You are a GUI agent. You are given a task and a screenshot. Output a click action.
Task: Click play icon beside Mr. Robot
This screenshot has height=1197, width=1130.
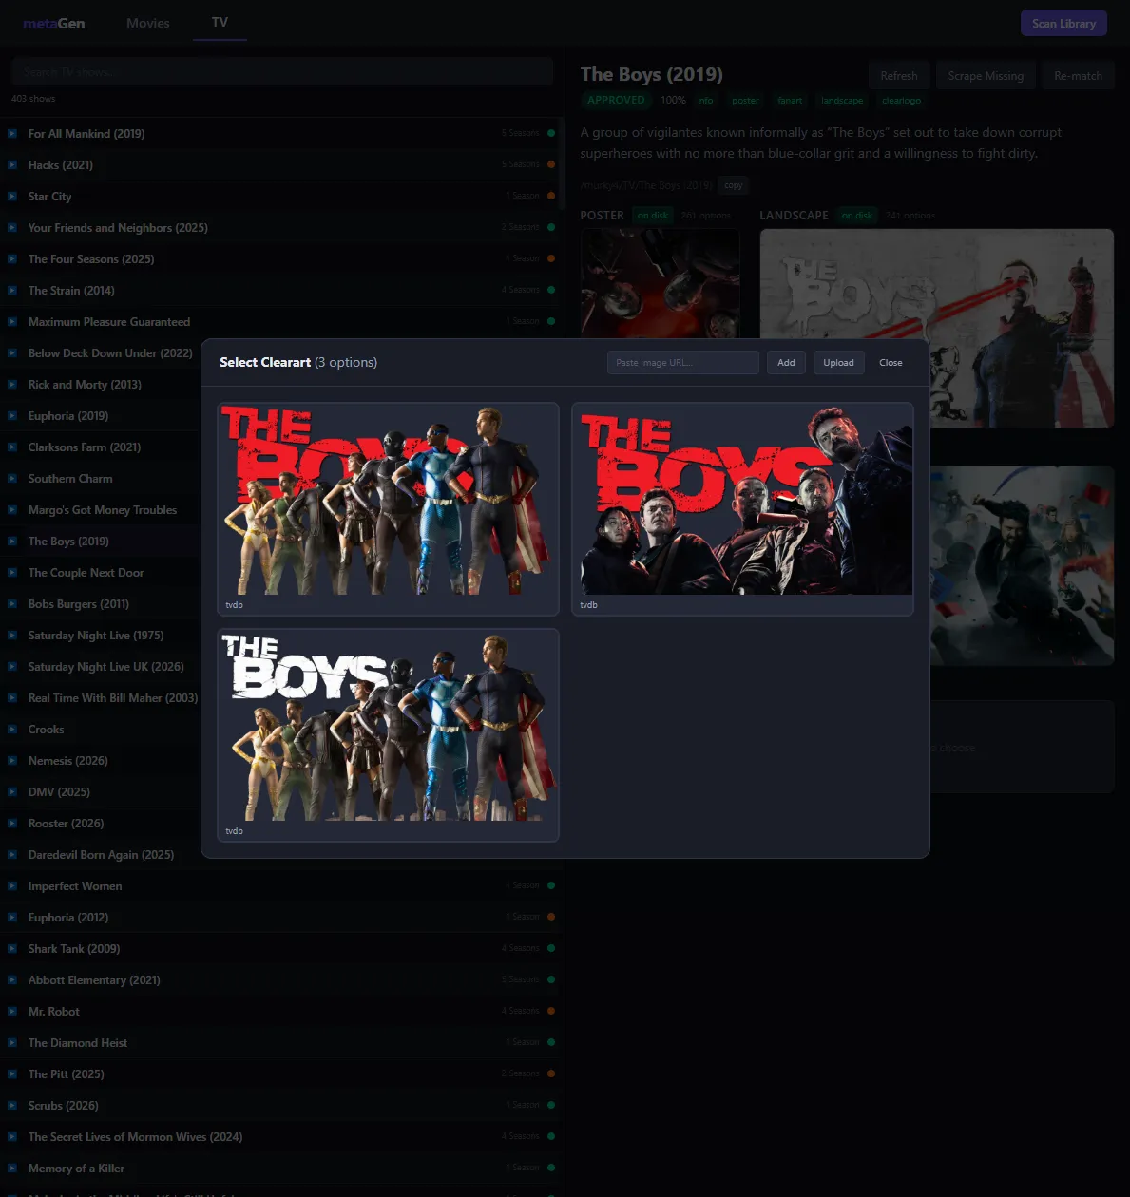point(12,1012)
